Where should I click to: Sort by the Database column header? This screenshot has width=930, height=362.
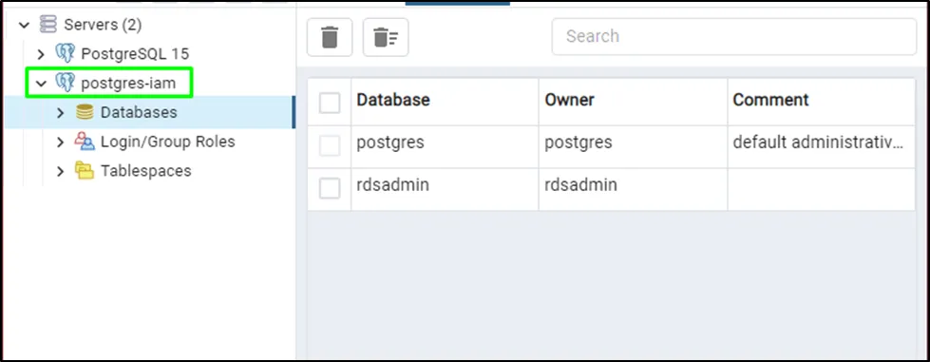(x=445, y=100)
